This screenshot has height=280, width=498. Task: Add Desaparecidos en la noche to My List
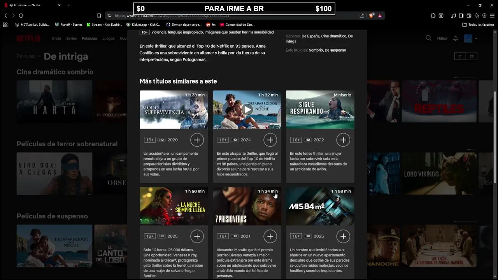click(270, 140)
